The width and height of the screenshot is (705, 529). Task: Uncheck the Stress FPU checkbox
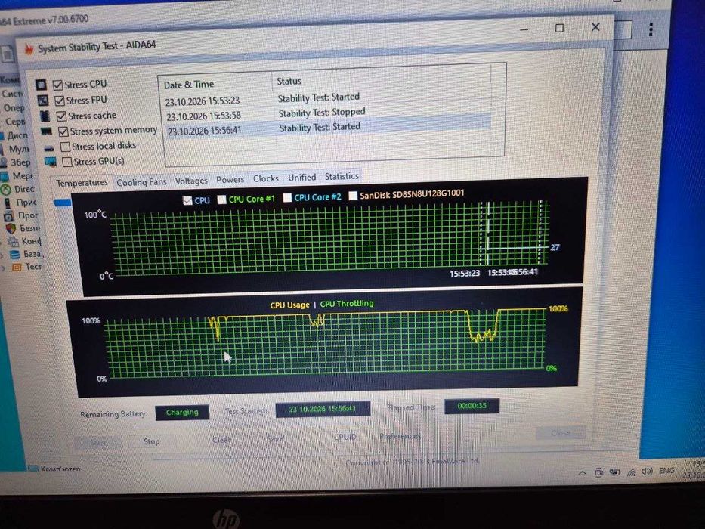point(60,101)
